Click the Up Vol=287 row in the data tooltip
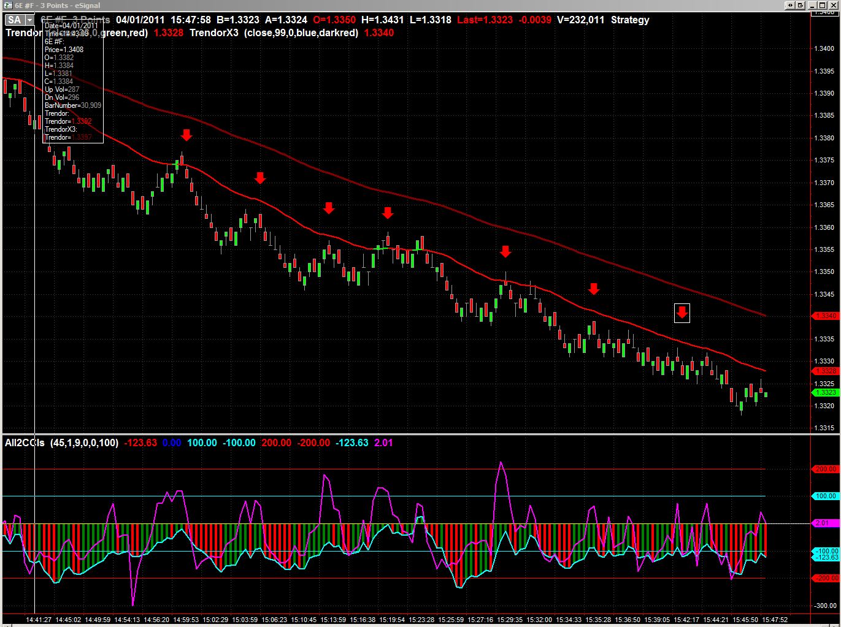The width and height of the screenshot is (841, 627). point(62,89)
